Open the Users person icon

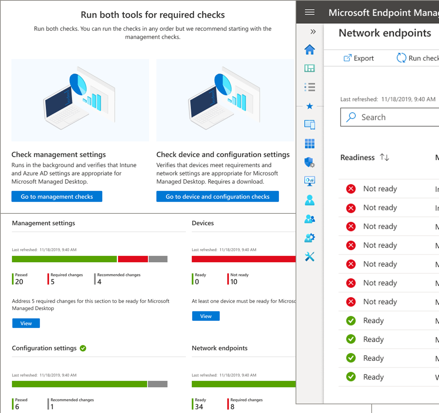[x=310, y=200]
